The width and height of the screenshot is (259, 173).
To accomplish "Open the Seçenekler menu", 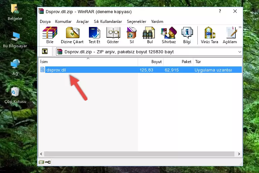I will pos(136,22).
